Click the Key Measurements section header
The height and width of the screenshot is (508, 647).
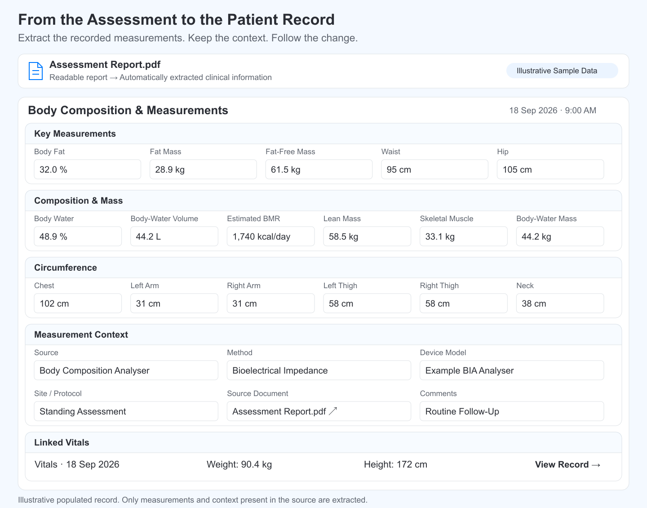click(x=323, y=134)
